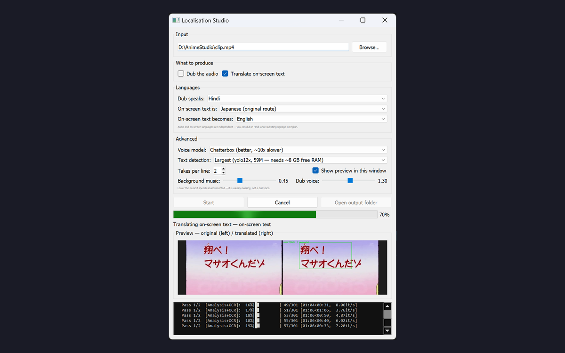The width and height of the screenshot is (565, 353).
Task: Open On-screen text becomes English dropdown
Action: 311,119
